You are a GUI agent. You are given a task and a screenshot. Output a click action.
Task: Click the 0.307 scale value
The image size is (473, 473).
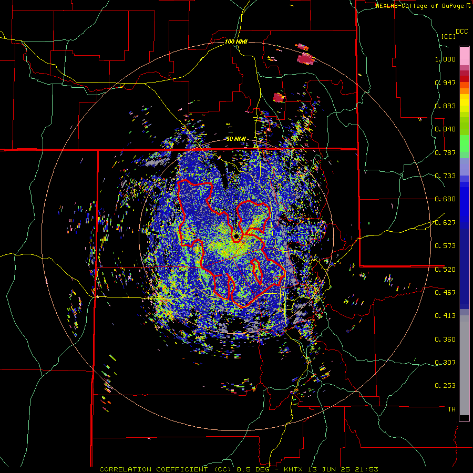pos(445,363)
